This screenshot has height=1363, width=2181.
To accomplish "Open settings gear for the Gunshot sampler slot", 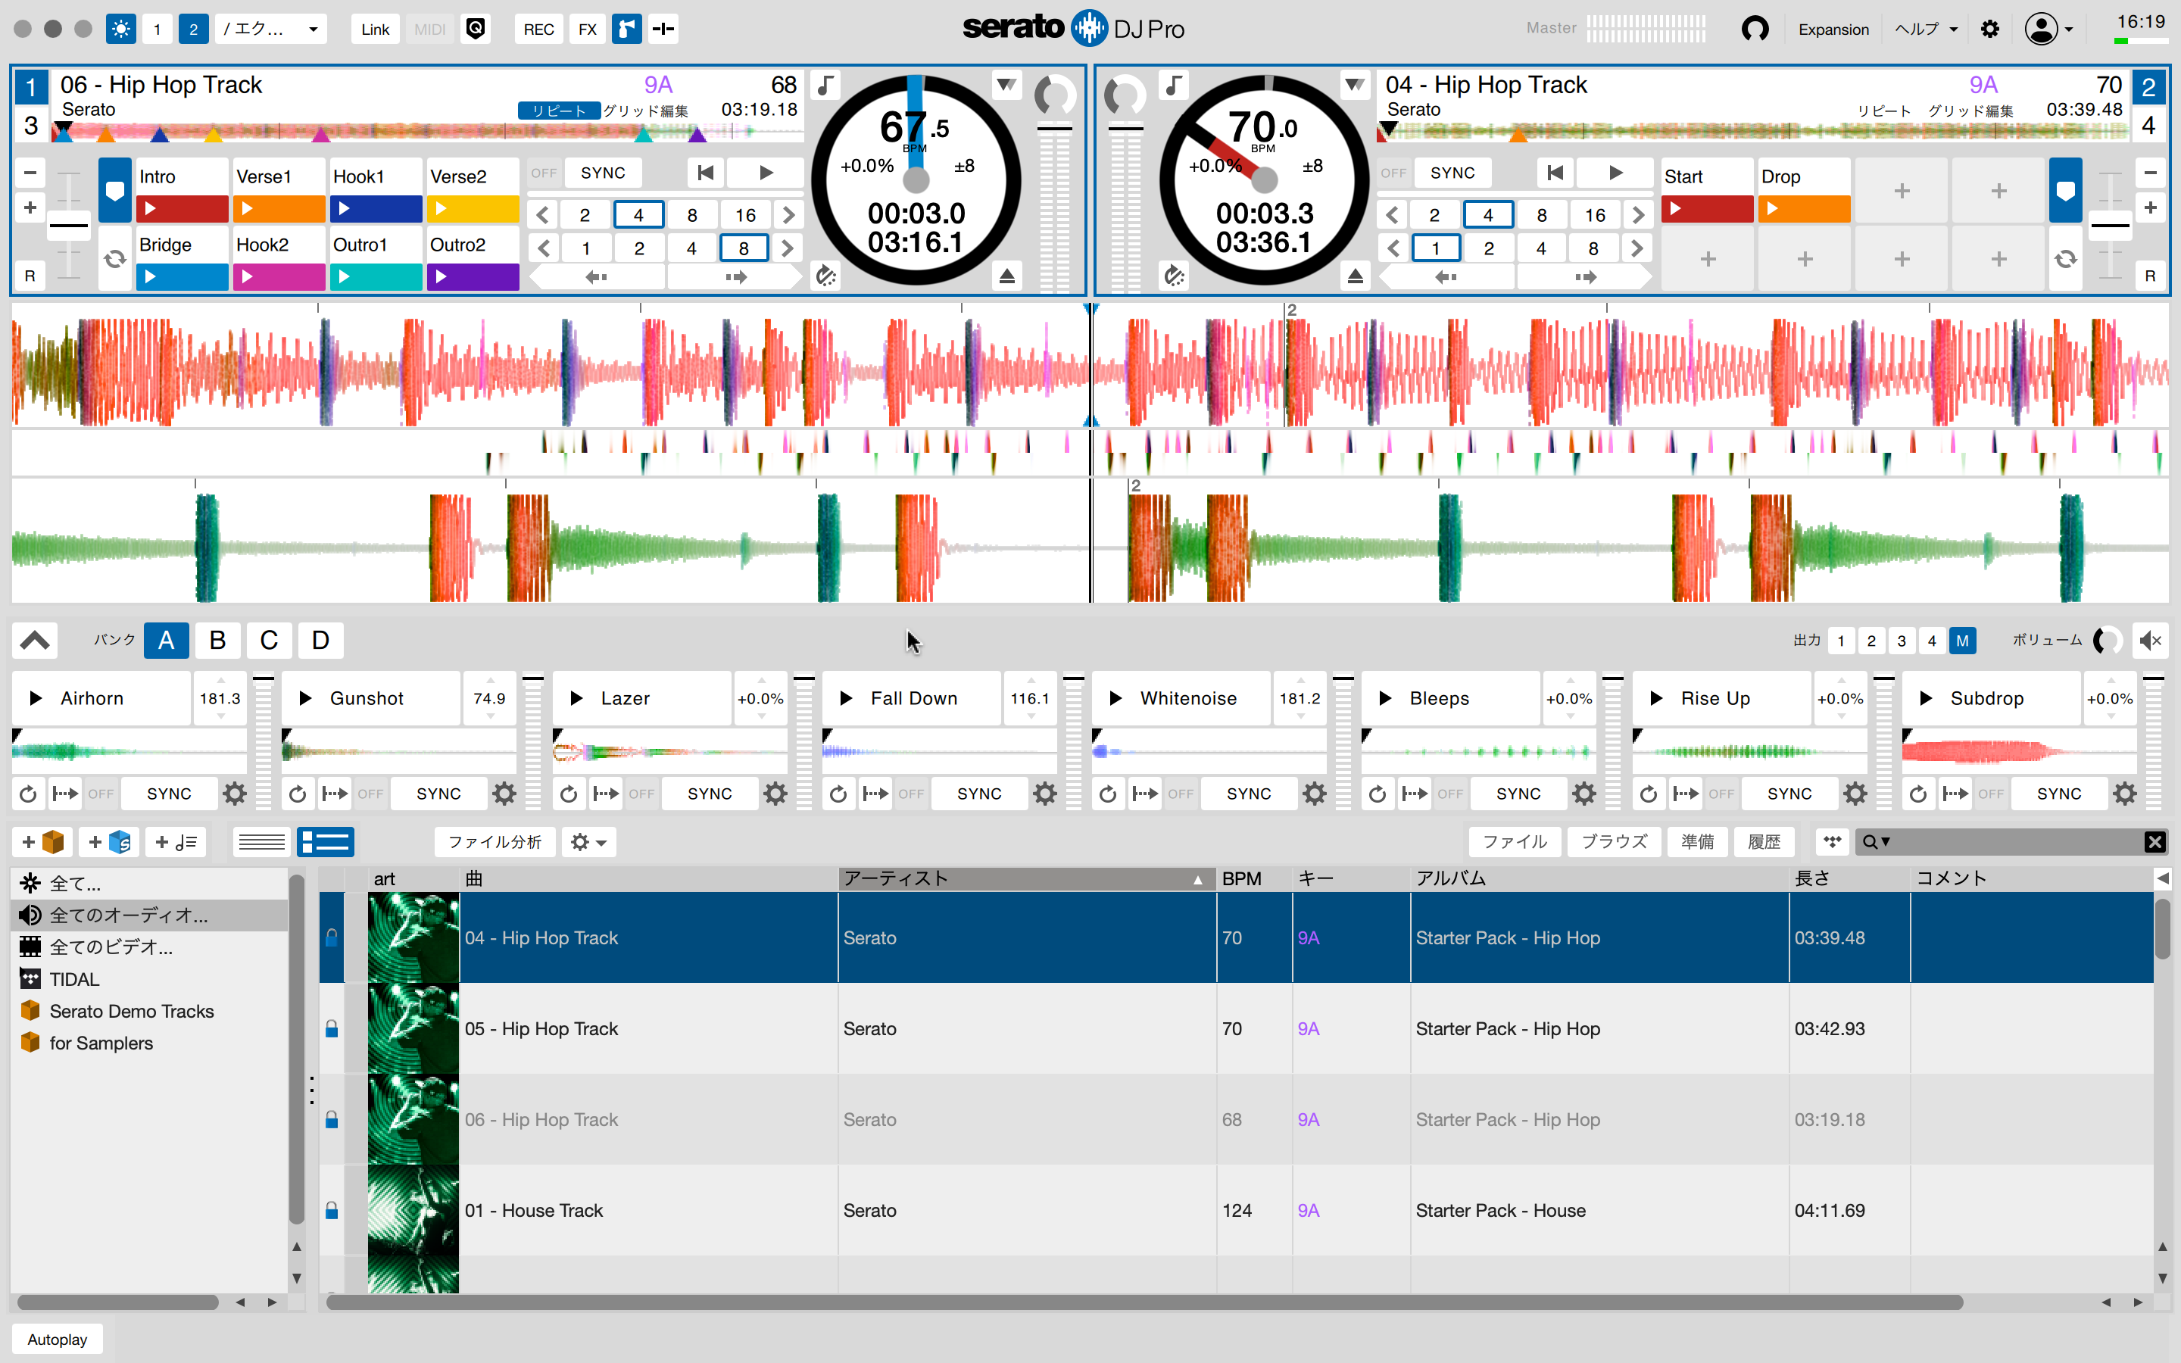I will (x=504, y=794).
